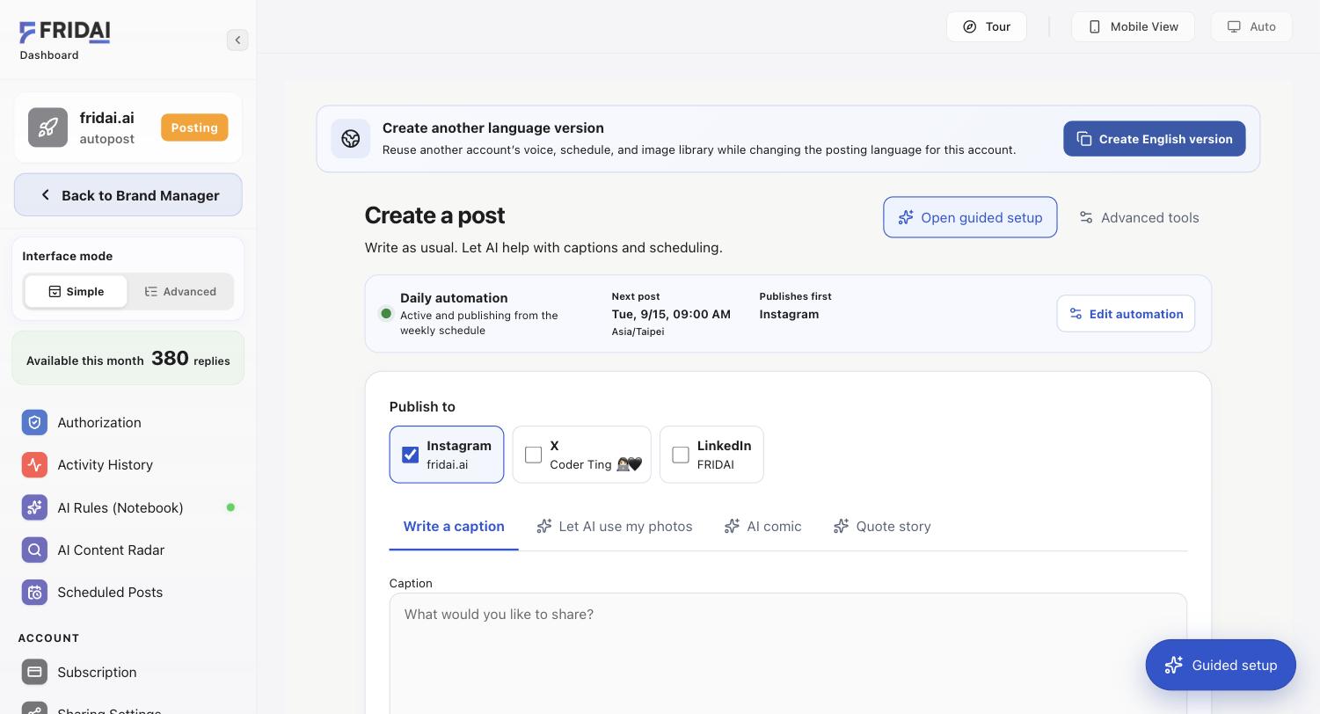The image size is (1320, 714).
Task: Open Subscription card icon
Action: click(x=34, y=673)
